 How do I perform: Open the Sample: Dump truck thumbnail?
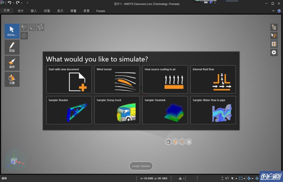click(x=117, y=110)
